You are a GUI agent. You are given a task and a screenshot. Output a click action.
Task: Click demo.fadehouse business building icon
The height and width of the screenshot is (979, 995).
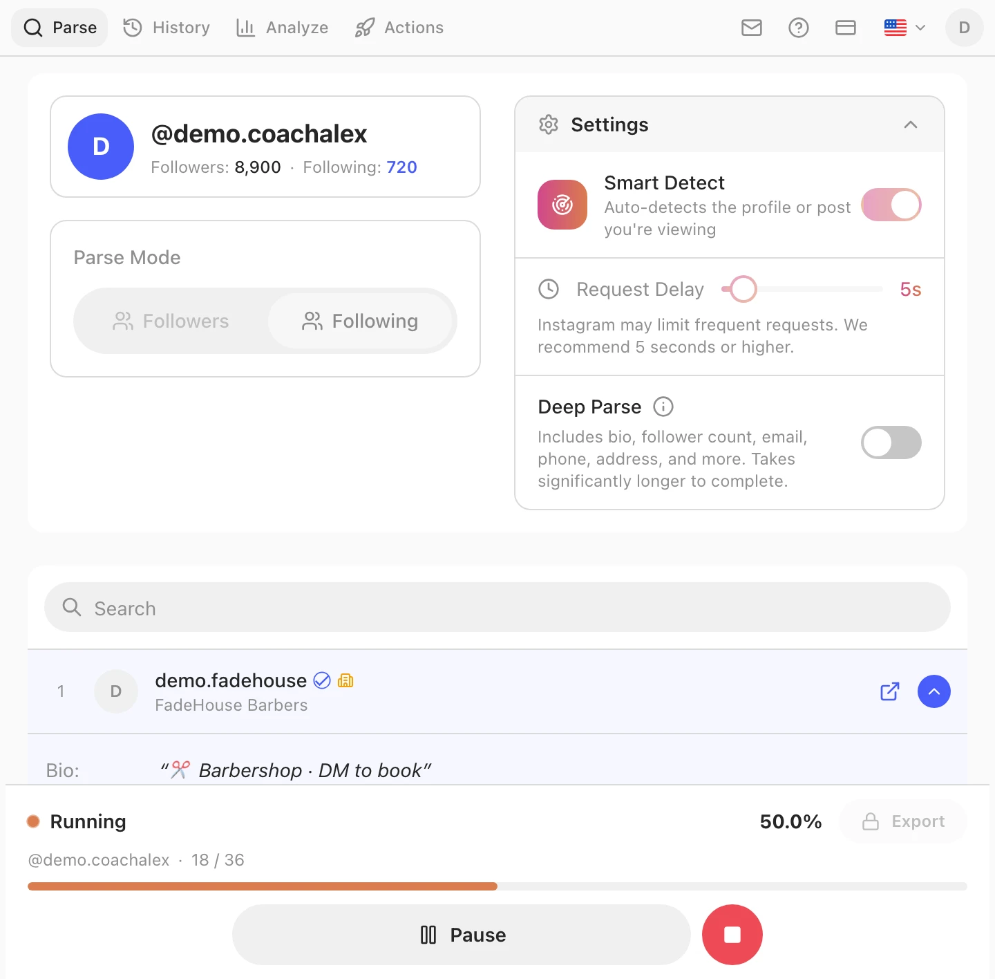[345, 681]
